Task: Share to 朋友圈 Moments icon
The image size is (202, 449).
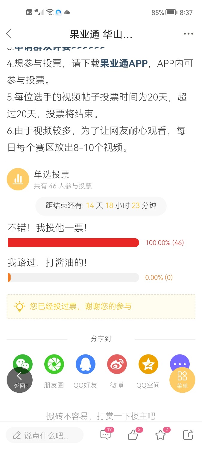Action: pyautogui.click(x=54, y=364)
